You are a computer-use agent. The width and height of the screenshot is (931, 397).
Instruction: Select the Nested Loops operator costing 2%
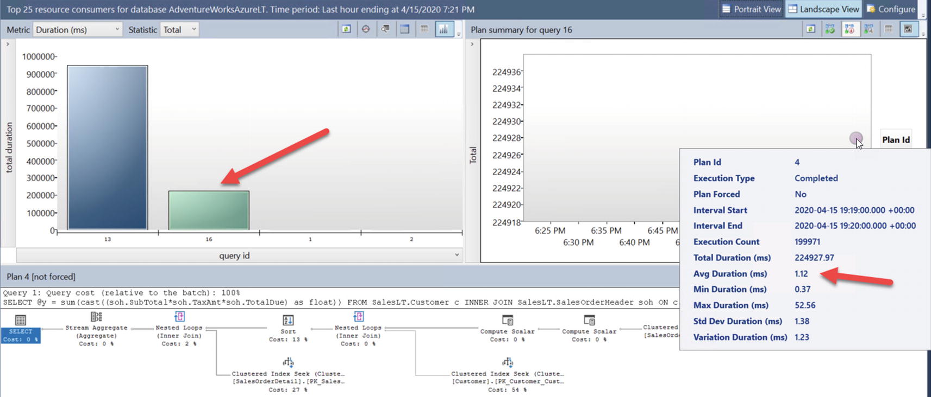click(x=179, y=329)
